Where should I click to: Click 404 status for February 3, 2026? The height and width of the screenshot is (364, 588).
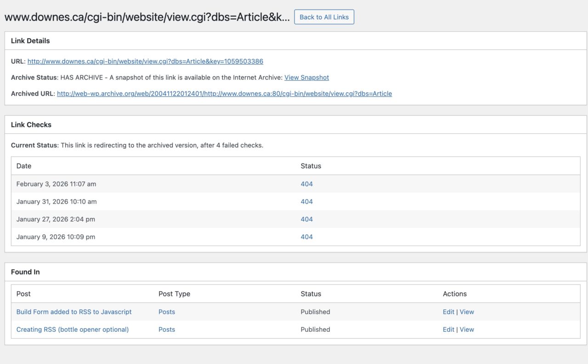[x=306, y=184]
